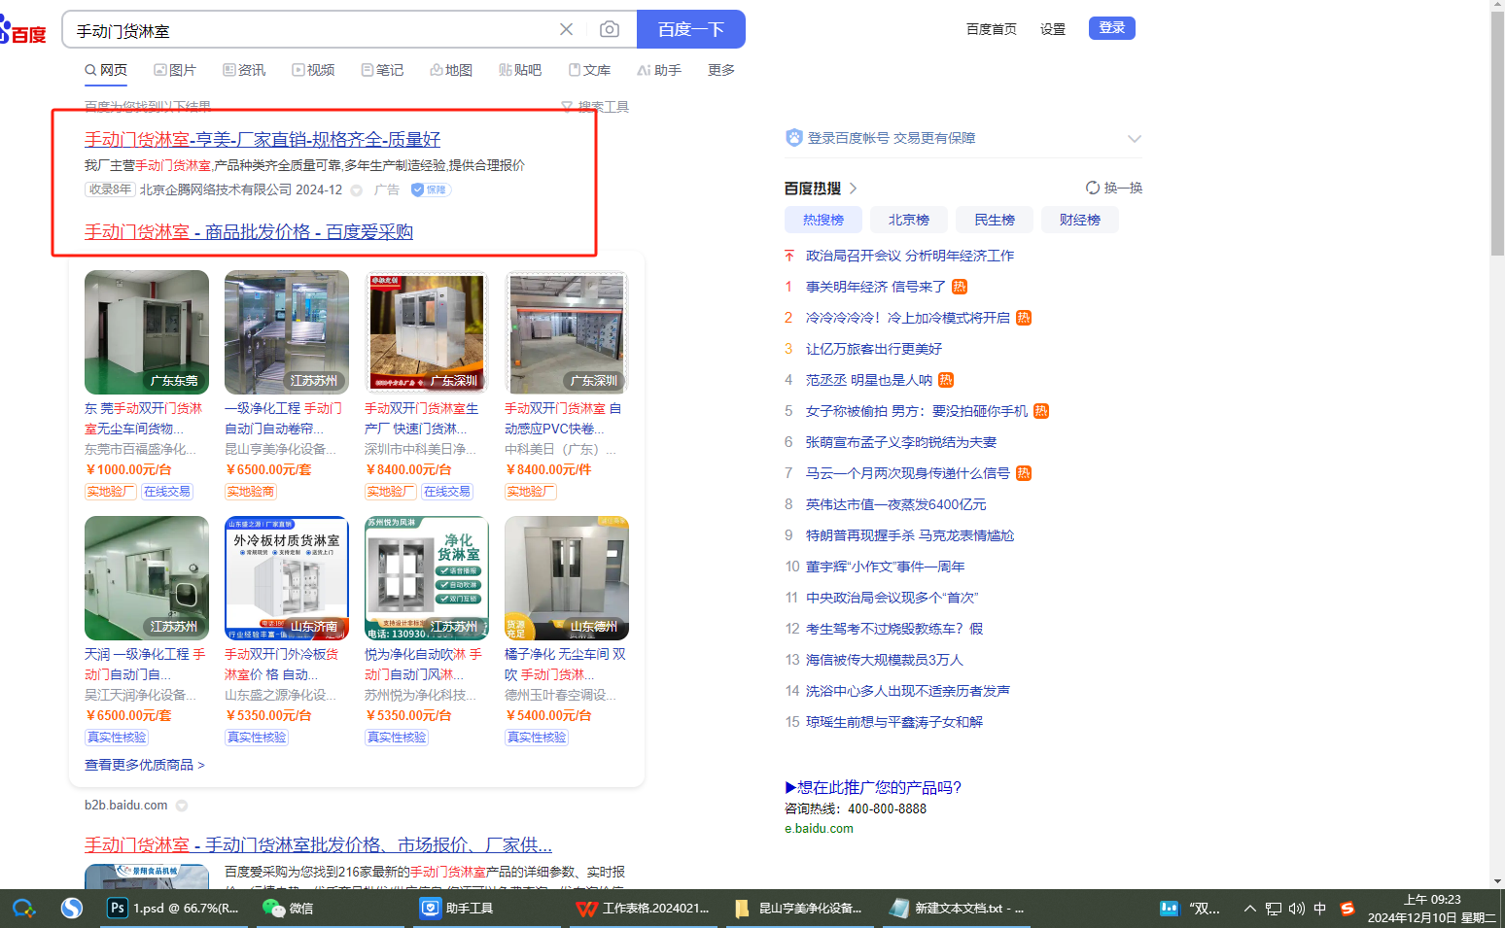Screen dimensions: 1505x928
Task: Click the Sogou input S tray icon
Action: click(1347, 909)
